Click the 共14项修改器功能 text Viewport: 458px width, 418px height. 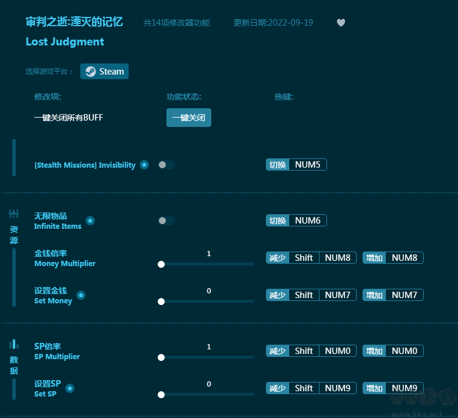click(176, 23)
